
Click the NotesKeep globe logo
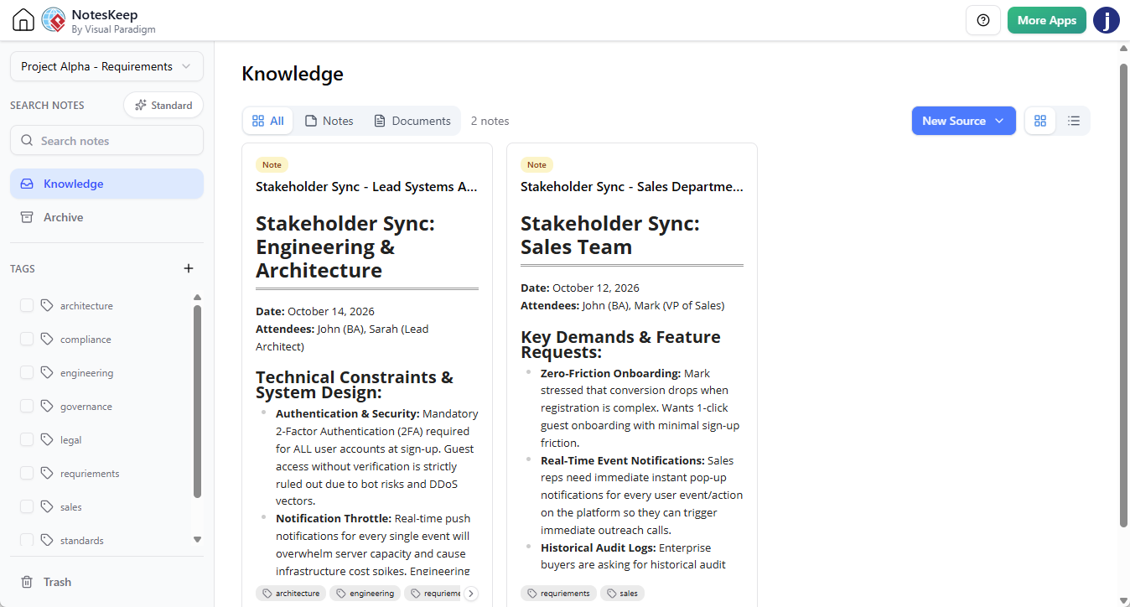pos(54,20)
